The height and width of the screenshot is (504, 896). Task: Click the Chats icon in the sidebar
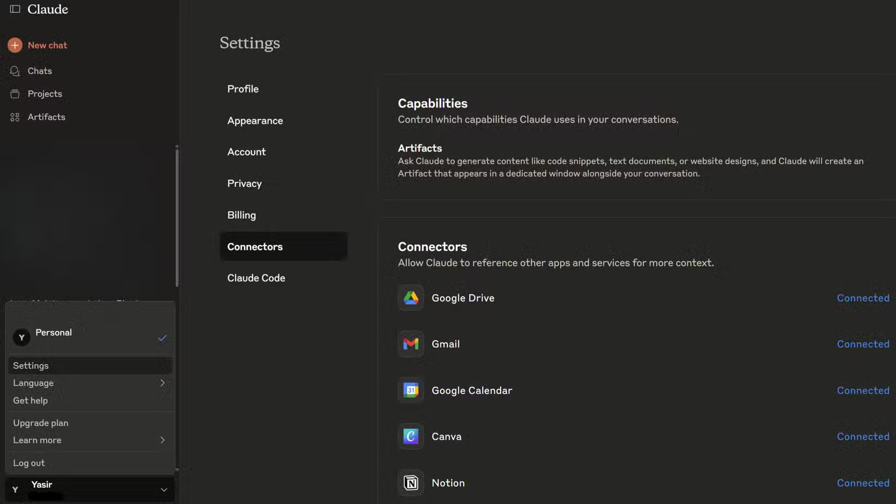15,71
